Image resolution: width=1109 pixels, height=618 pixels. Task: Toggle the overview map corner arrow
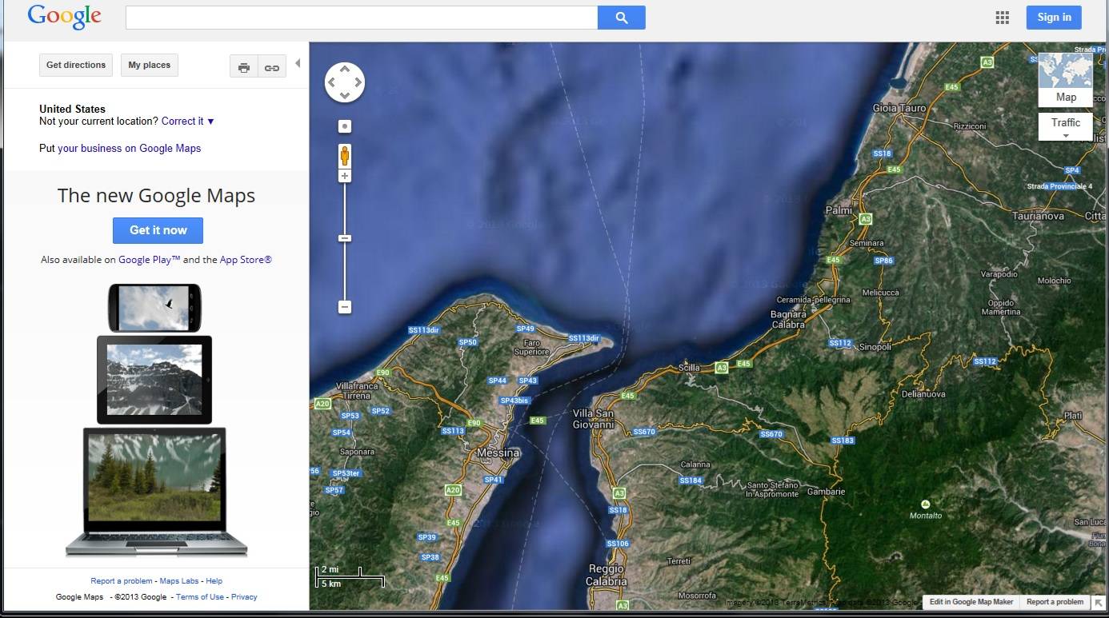click(1099, 603)
